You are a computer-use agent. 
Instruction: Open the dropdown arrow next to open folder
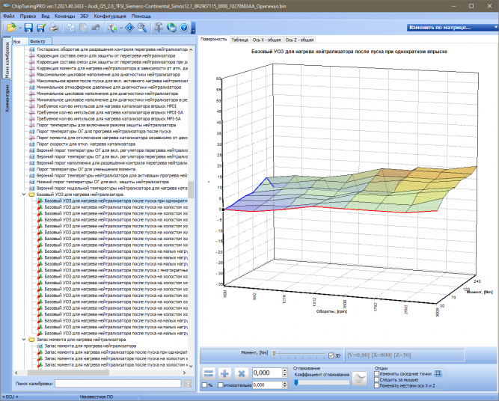[20, 28]
